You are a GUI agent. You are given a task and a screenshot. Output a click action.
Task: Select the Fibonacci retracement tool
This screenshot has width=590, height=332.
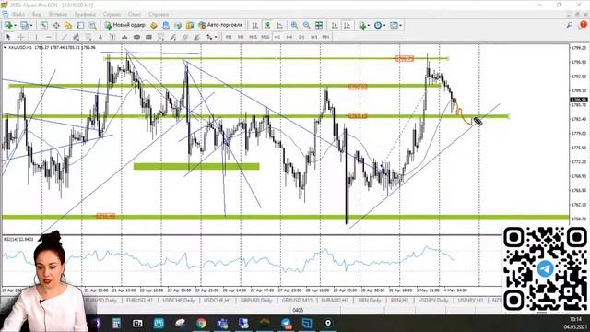coord(88,37)
